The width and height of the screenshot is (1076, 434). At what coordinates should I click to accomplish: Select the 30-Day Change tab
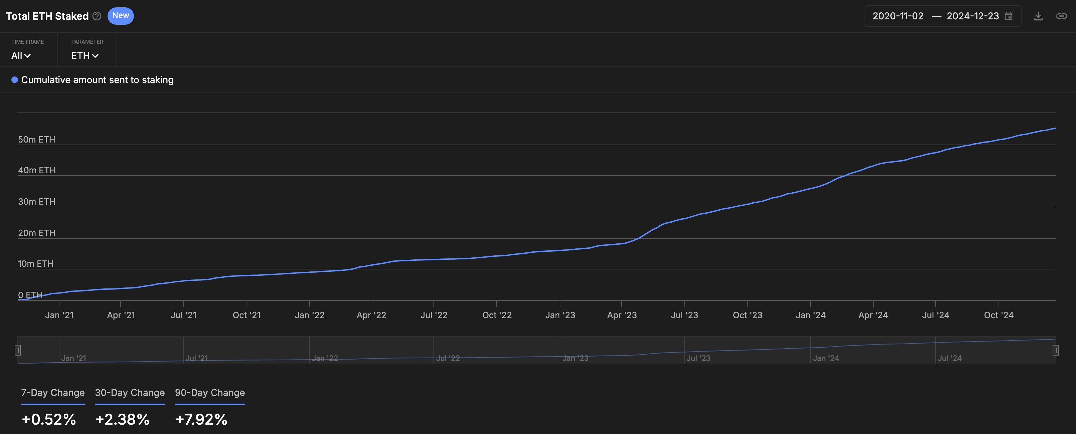click(x=130, y=393)
